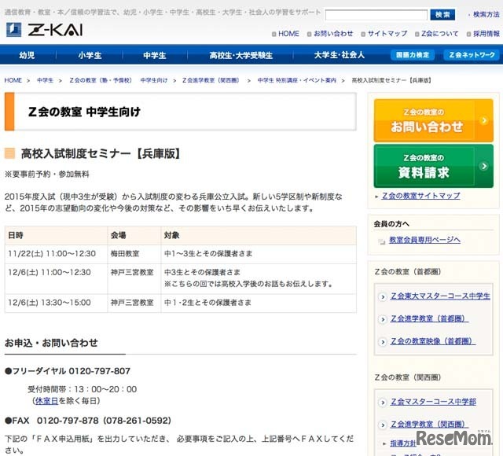Open サイトマップ in top utility links
The height and width of the screenshot is (456, 503).
(x=387, y=34)
